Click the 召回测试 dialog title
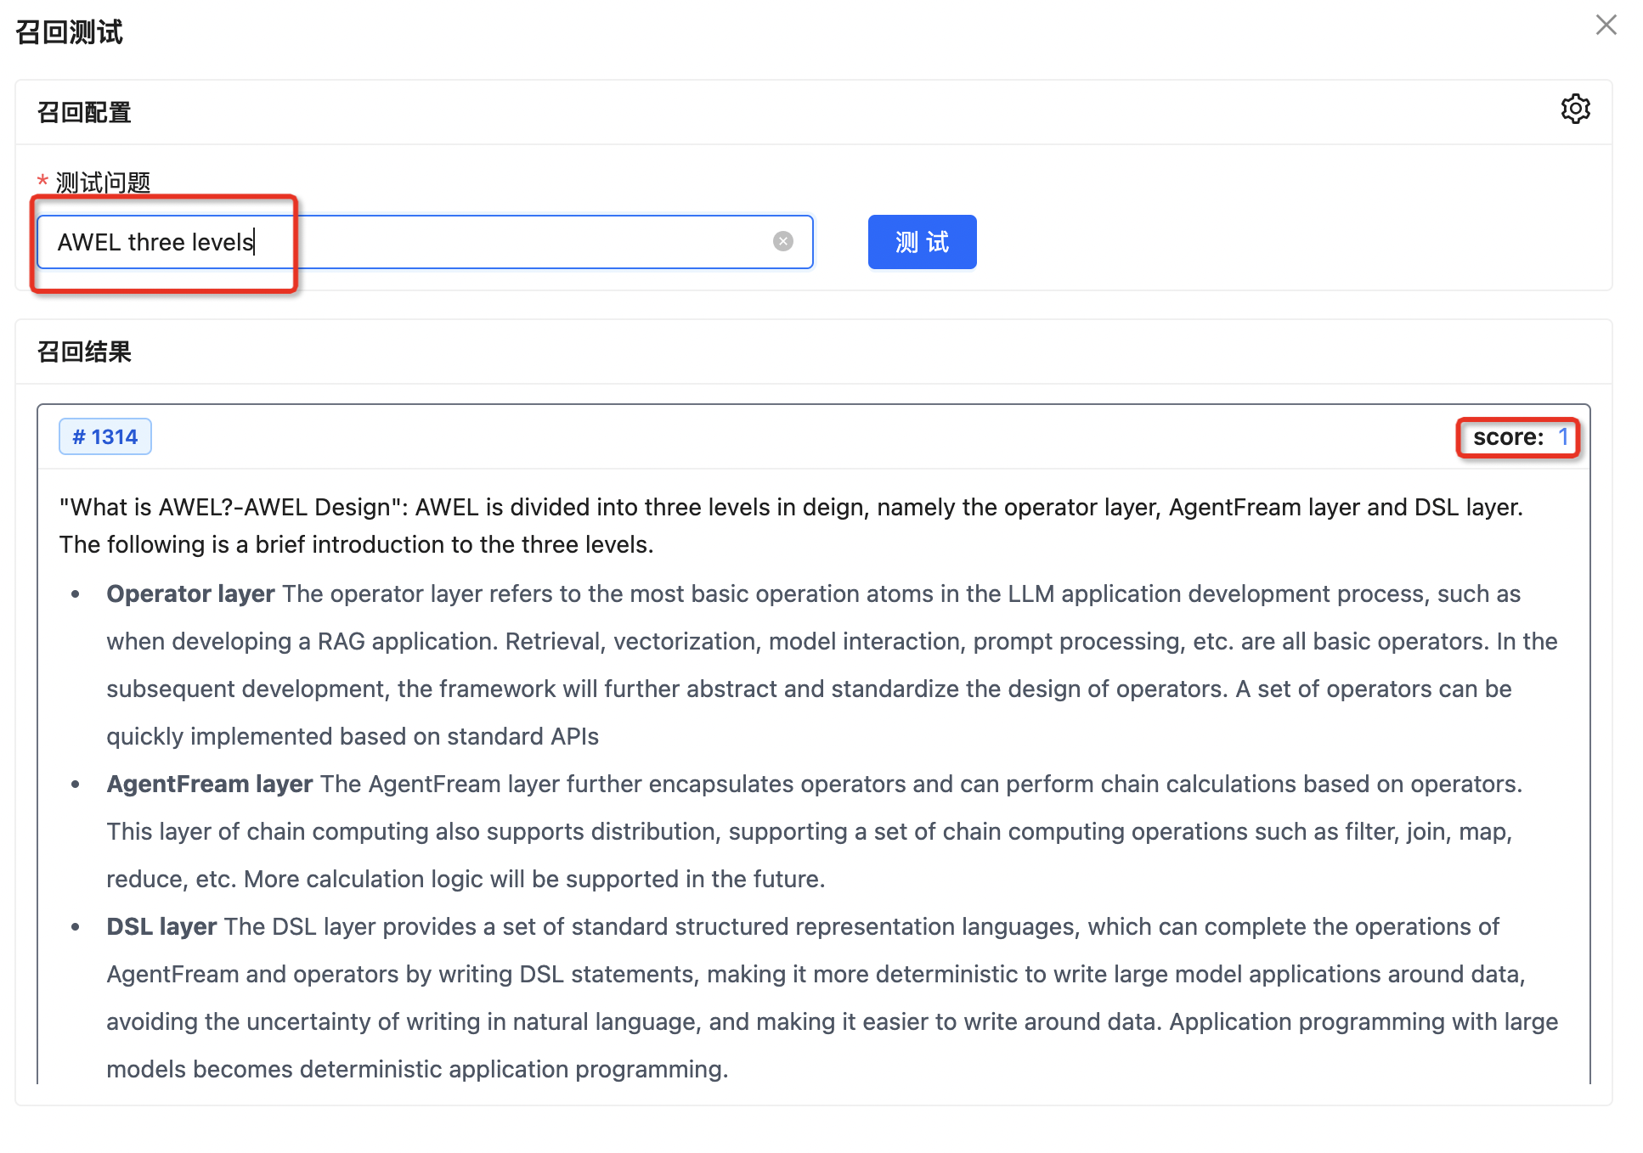This screenshot has width=1643, height=1153. pos(70,32)
